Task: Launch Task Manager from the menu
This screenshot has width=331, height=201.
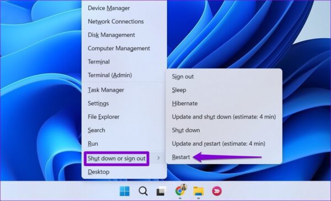Action: click(x=106, y=90)
